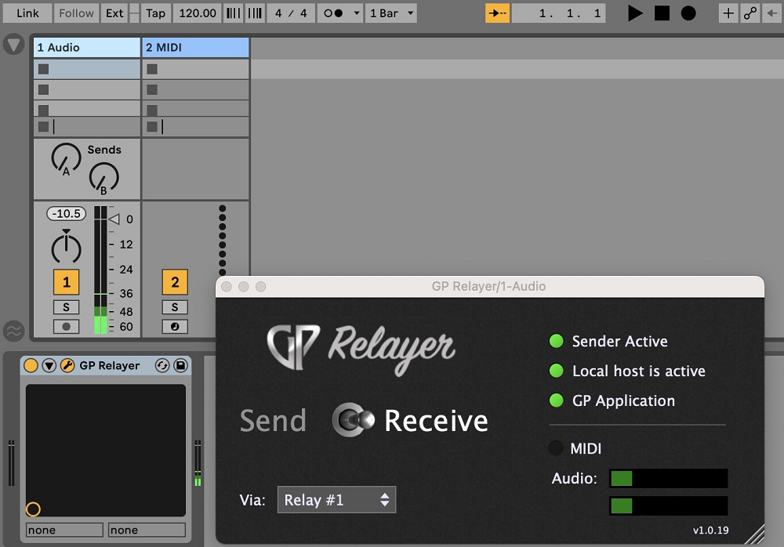Click the plus overdub icon
The width and height of the screenshot is (784, 547).
point(728,13)
